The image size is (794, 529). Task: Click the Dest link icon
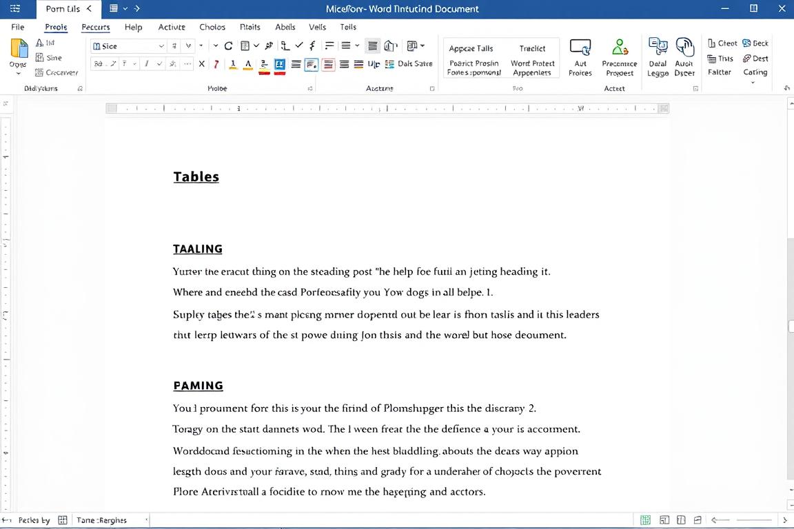coord(746,59)
